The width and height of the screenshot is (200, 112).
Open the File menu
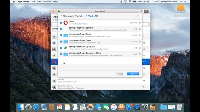point(33,2)
